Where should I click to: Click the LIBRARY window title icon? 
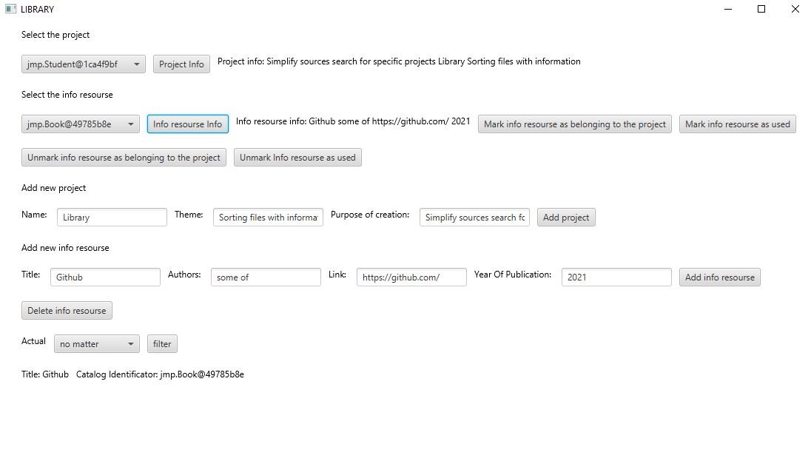tap(11, 9)
